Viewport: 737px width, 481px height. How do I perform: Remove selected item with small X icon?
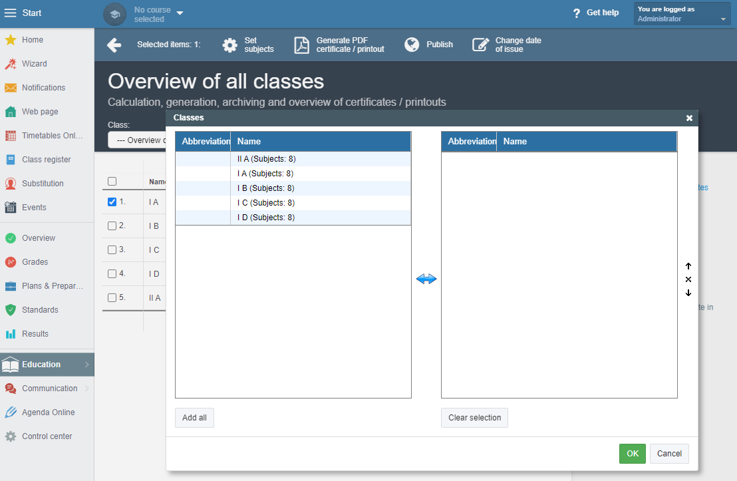pyautogui.click(x=688, y=279)
